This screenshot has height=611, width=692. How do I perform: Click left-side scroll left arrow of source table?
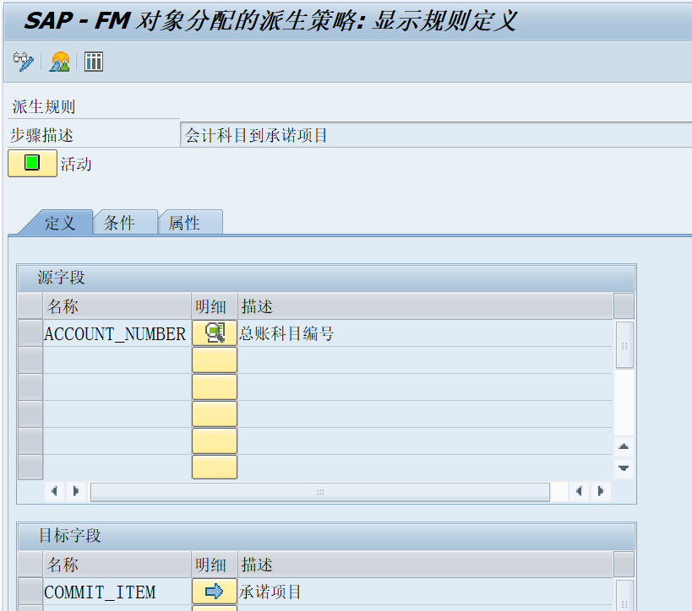coord(54,491)
